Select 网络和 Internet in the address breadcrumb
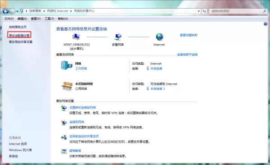The height and width of the screenshot is (165, 270). 58,11
